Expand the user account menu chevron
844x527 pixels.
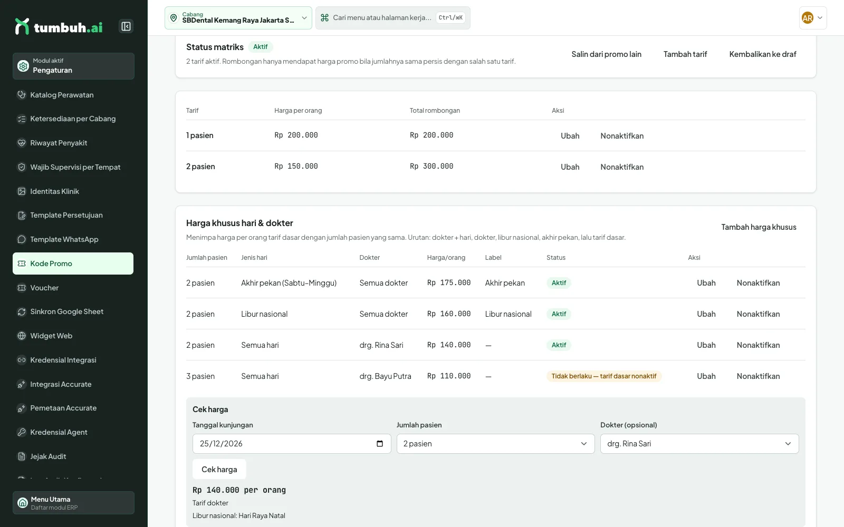click(x=820, y=18)
